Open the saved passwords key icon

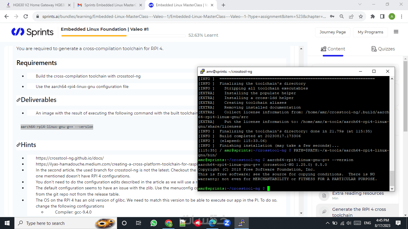point(332,17)
